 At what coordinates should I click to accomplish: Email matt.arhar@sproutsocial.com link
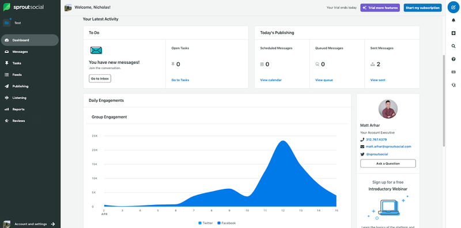[388, 147]
